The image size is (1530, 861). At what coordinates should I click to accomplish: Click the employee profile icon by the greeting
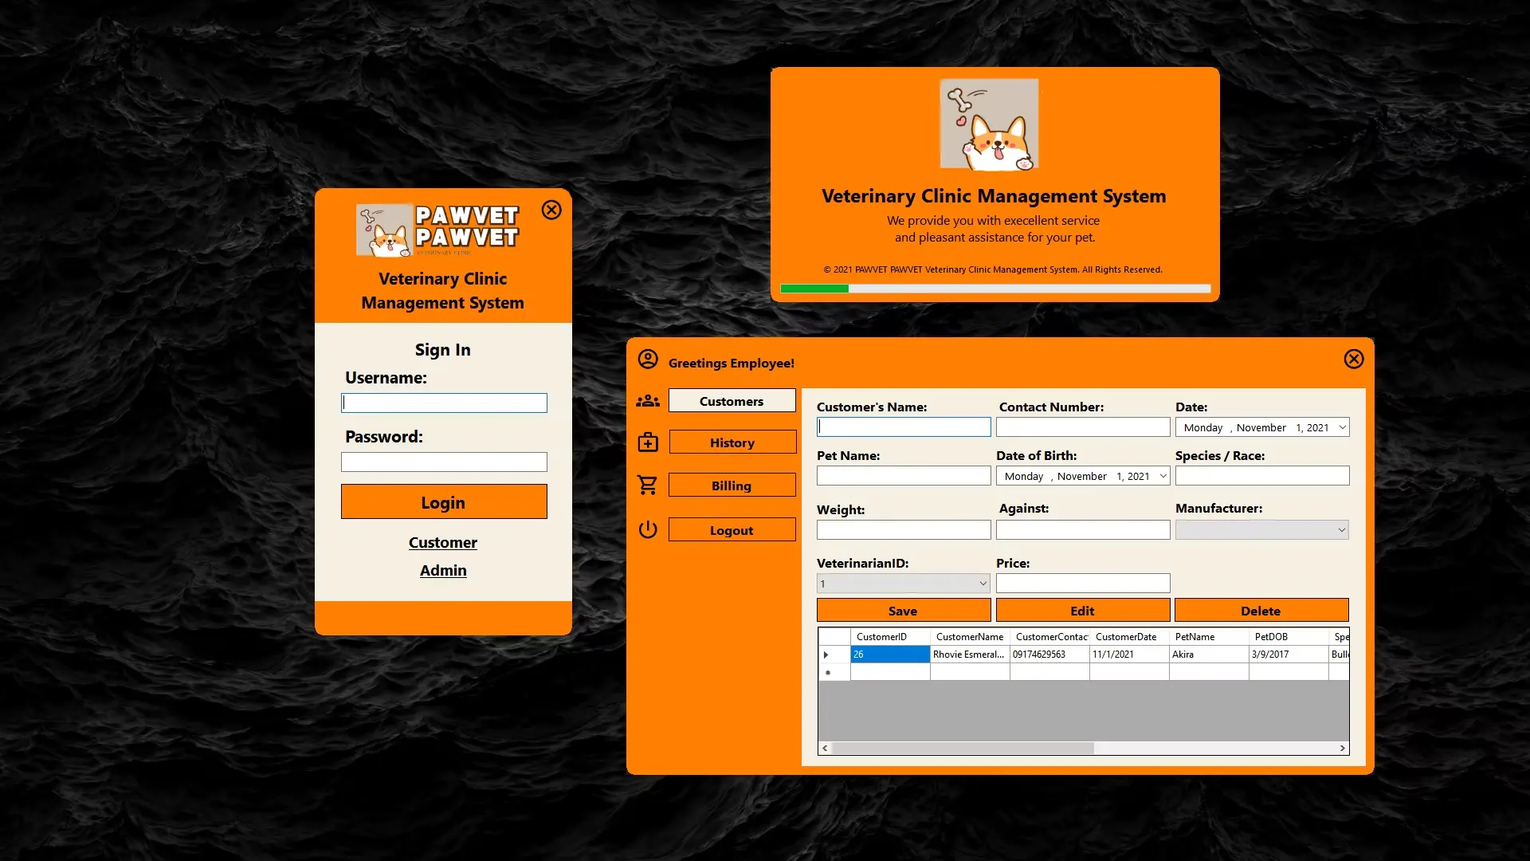[x=648, y=360]
